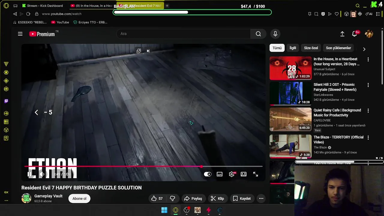The image size is (384, 216).
Task: Click the YouTube search magnifier button
Action: 258,34
